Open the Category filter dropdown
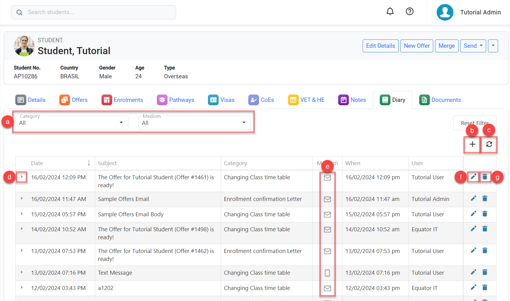Viewport: 510px width, 301px height. coord(72,123)
